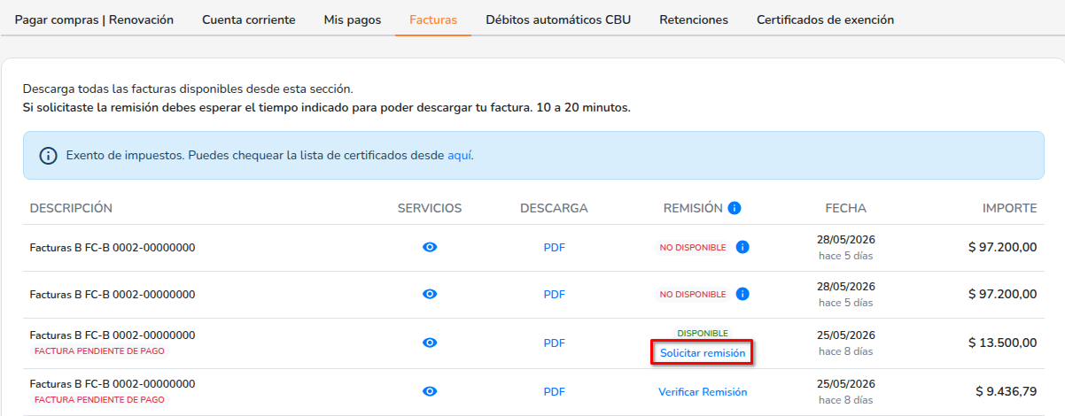Download PDF of second $ 97.200,00 invoice
The width and height of the screenshot is (1065, 416).
point(554,294)
